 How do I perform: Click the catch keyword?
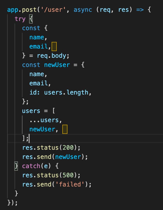point(31,166)
